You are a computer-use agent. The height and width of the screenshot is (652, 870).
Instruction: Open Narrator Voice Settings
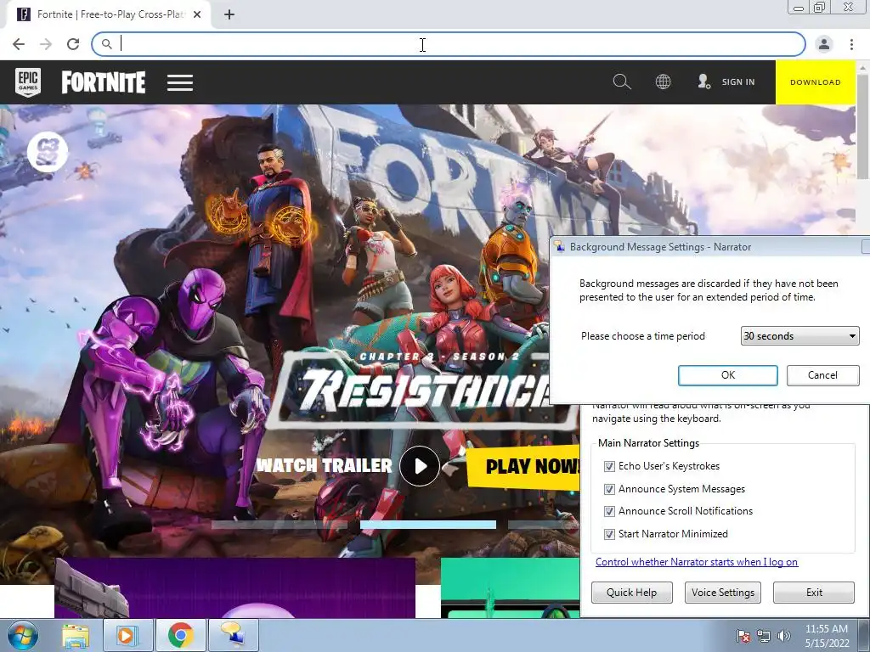(723, 593)
